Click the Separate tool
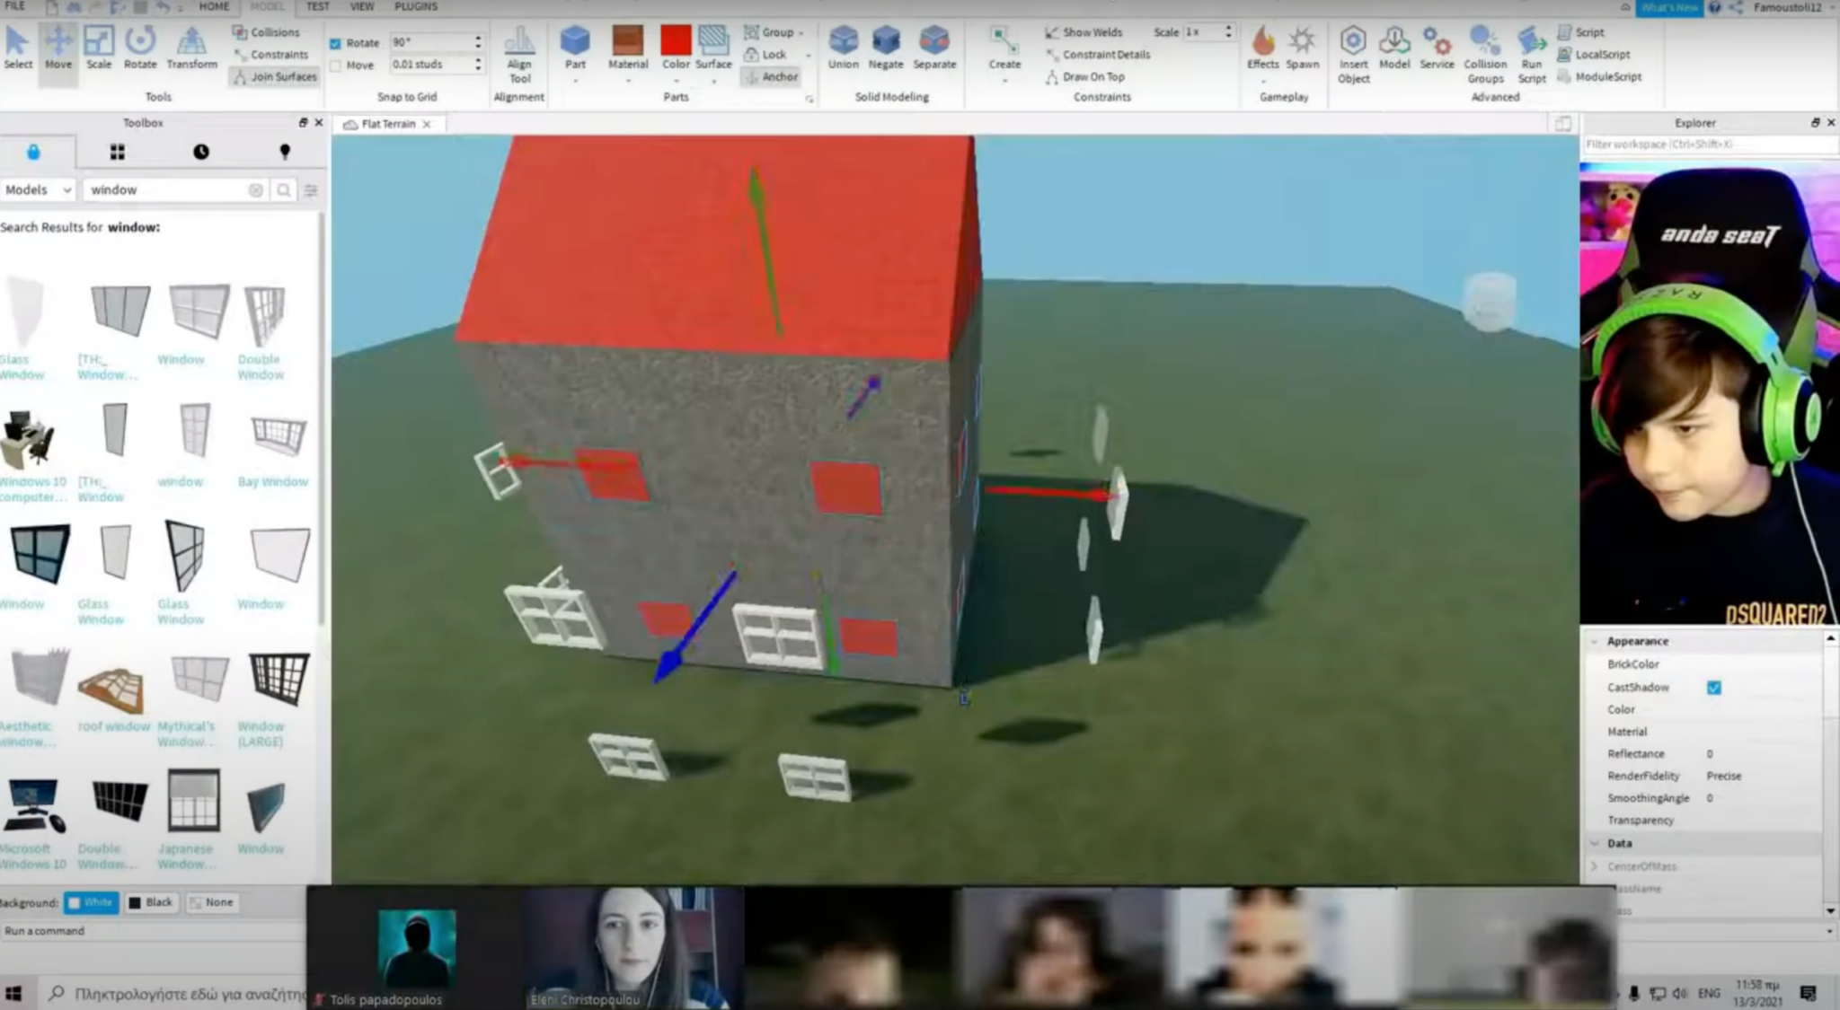Viewport: 1840px width, 1010px height. (x=934, y=48)
